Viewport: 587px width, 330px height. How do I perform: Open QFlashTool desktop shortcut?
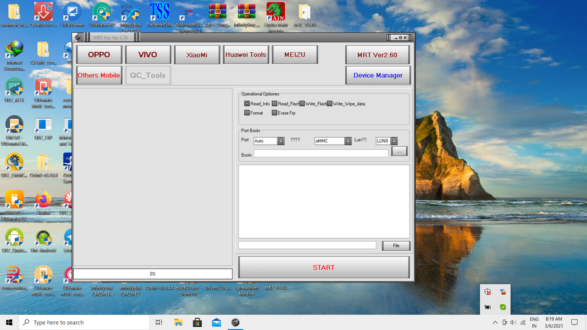[43, 15]
